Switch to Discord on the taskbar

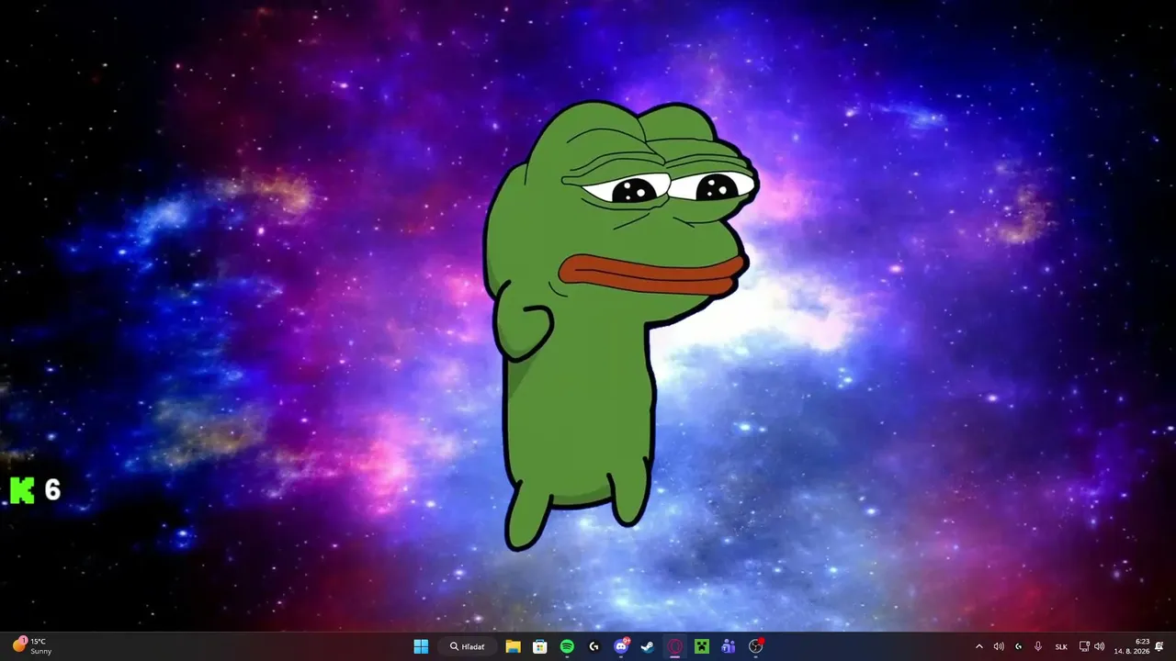[x=621, y=646]
